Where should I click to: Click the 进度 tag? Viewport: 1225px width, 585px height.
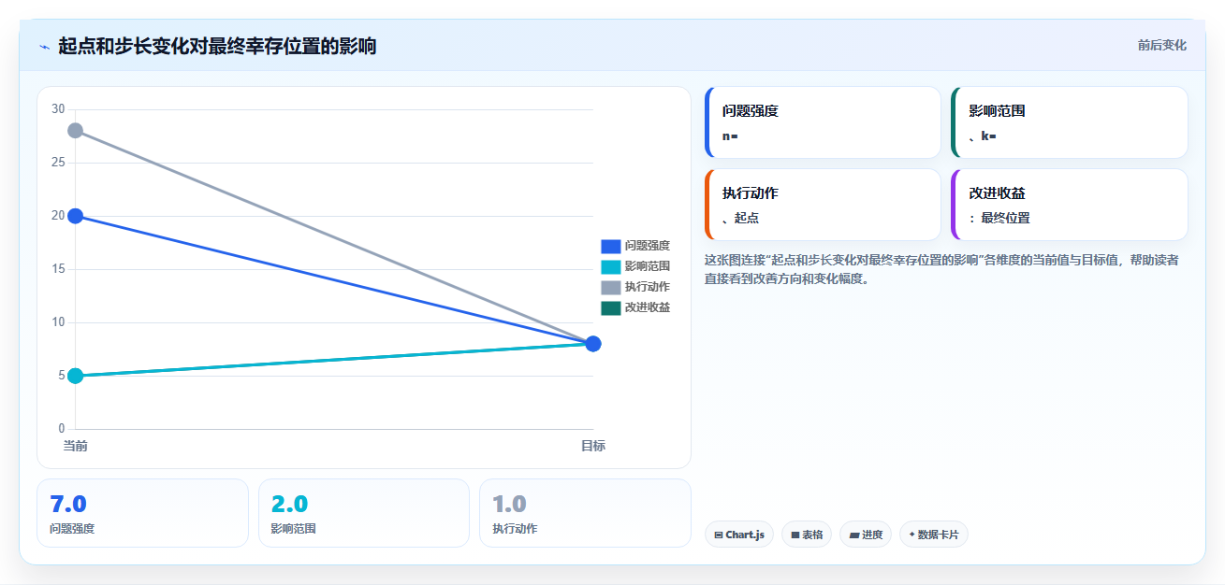click(866, 535)
